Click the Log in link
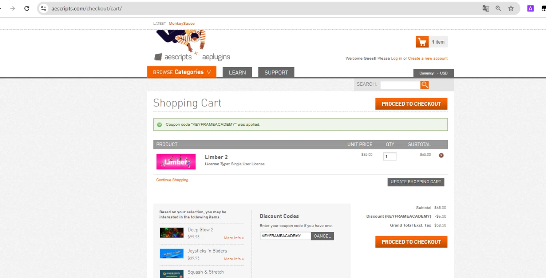Screen dimensions: 546x278 396,58
